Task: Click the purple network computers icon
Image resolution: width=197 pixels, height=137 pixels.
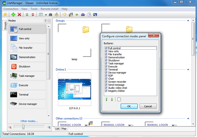Action: click(83, 15)
